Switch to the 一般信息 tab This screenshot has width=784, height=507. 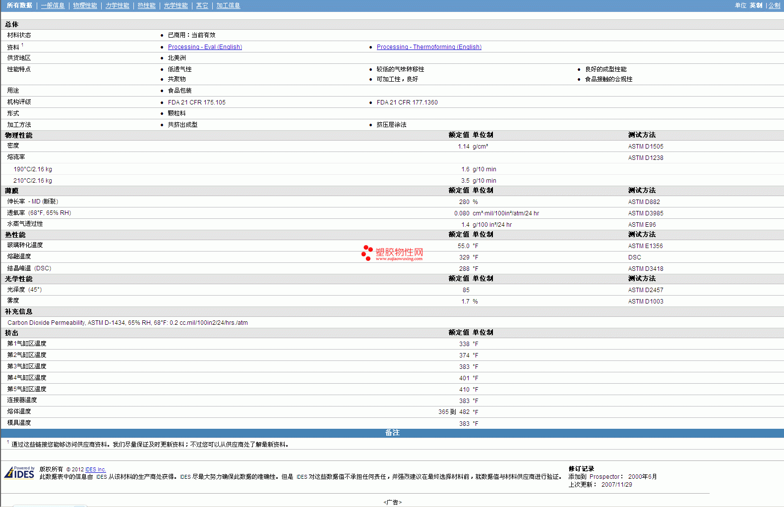pyautogui.click(x=53, y=5)
